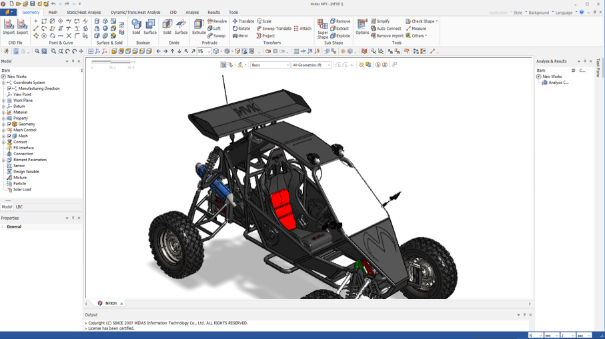The height and width of the screenshot is (339, 605).
Task: Open the rotation angle 15 dropdown
Action: click(x=209, y=52)
